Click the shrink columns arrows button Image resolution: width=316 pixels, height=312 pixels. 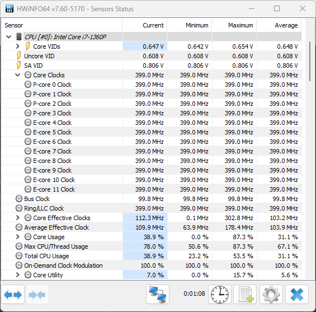point(37,295)
